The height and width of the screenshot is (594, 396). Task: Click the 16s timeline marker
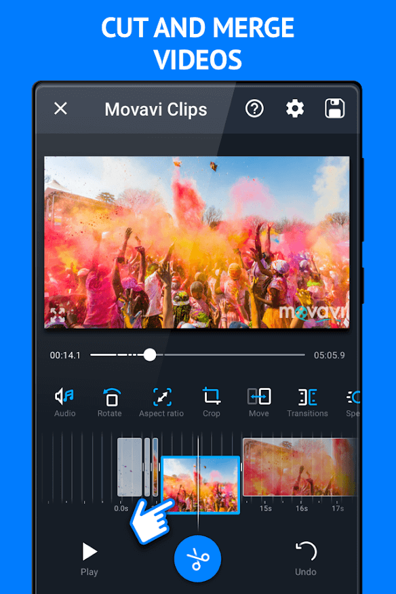302,509
